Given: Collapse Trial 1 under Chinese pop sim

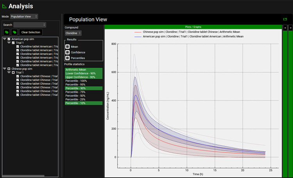Looking at the screenshot, I should click(x=9, y=72).
